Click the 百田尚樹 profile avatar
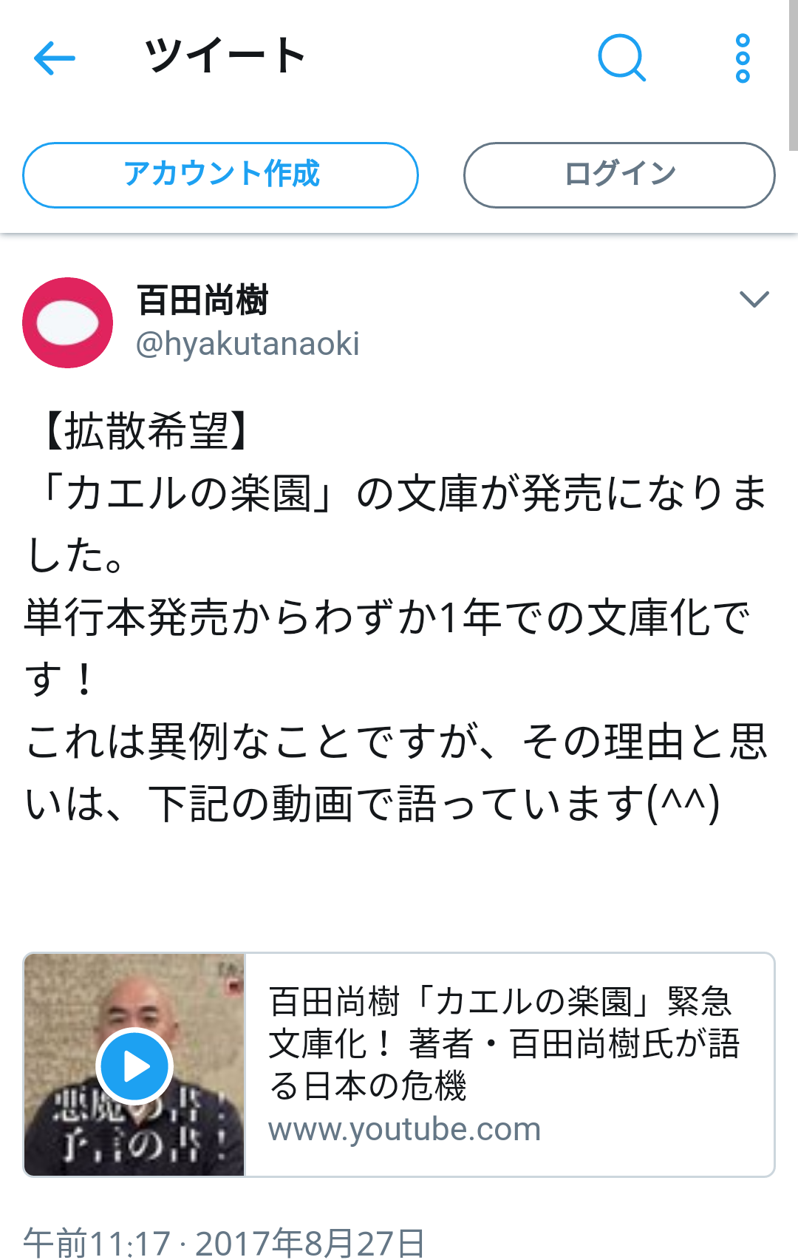Viewport: 798px width, 1260px height. point(67,322)
